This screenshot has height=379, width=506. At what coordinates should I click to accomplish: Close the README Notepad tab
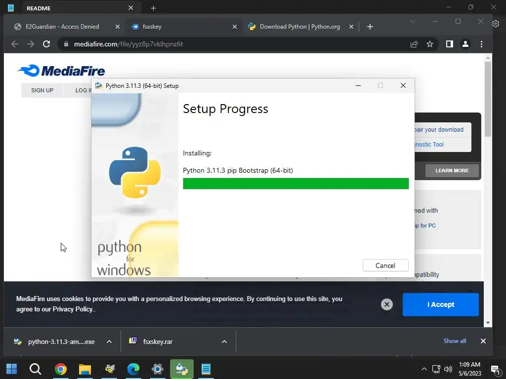pyautogui.click(x=130, y=8)
